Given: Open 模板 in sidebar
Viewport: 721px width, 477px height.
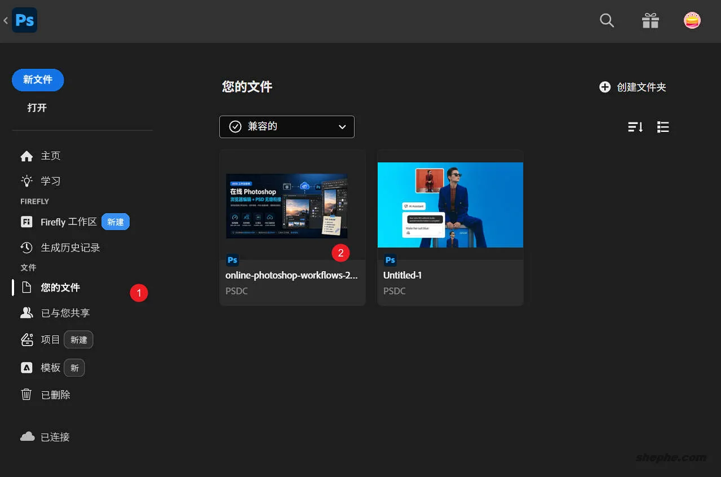Looking at the screenshot, I should (x=51, y=368).
